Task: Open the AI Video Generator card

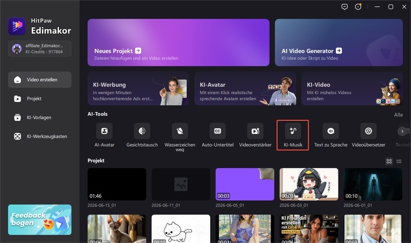Action: click(x=339, y=43)
